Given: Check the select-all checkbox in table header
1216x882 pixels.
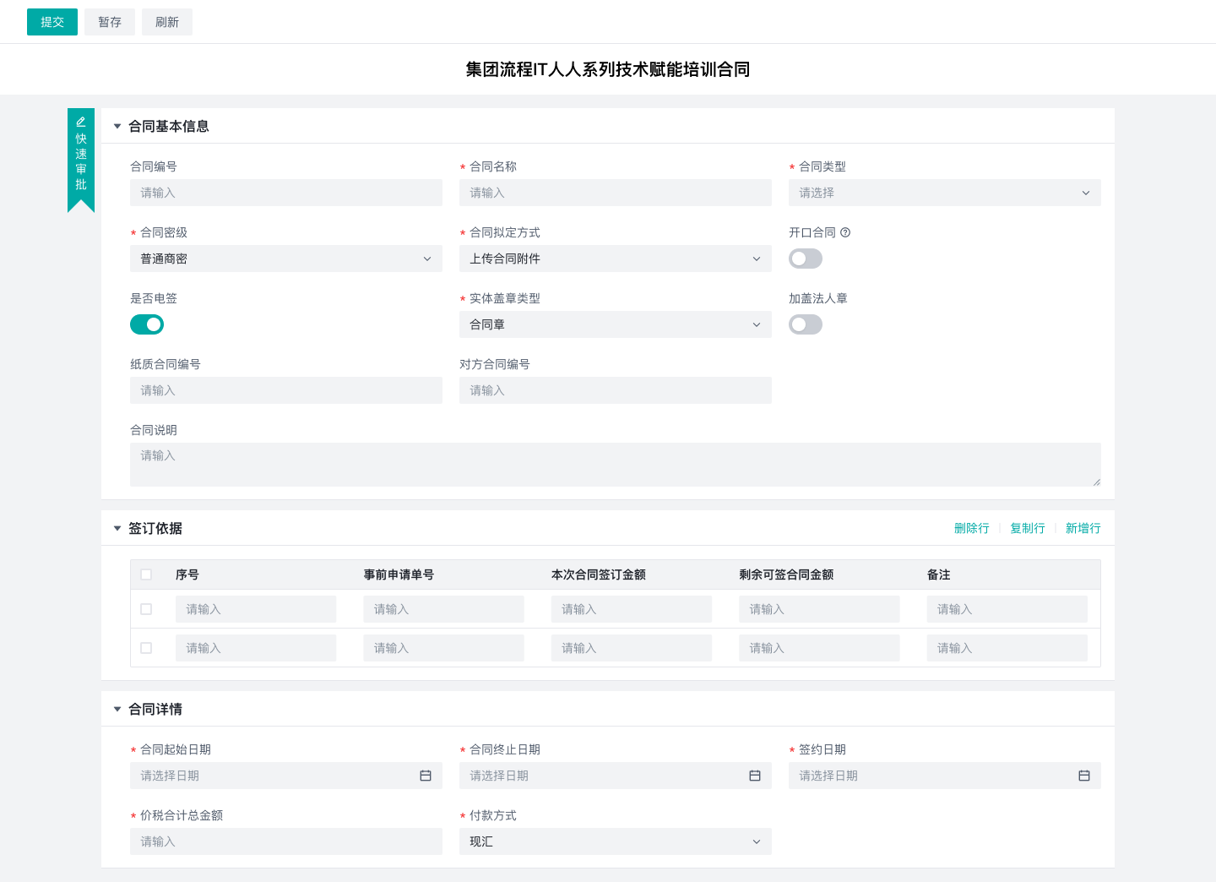Looking at the screenshot, I should pyautogui.click(x=146, y=574).
